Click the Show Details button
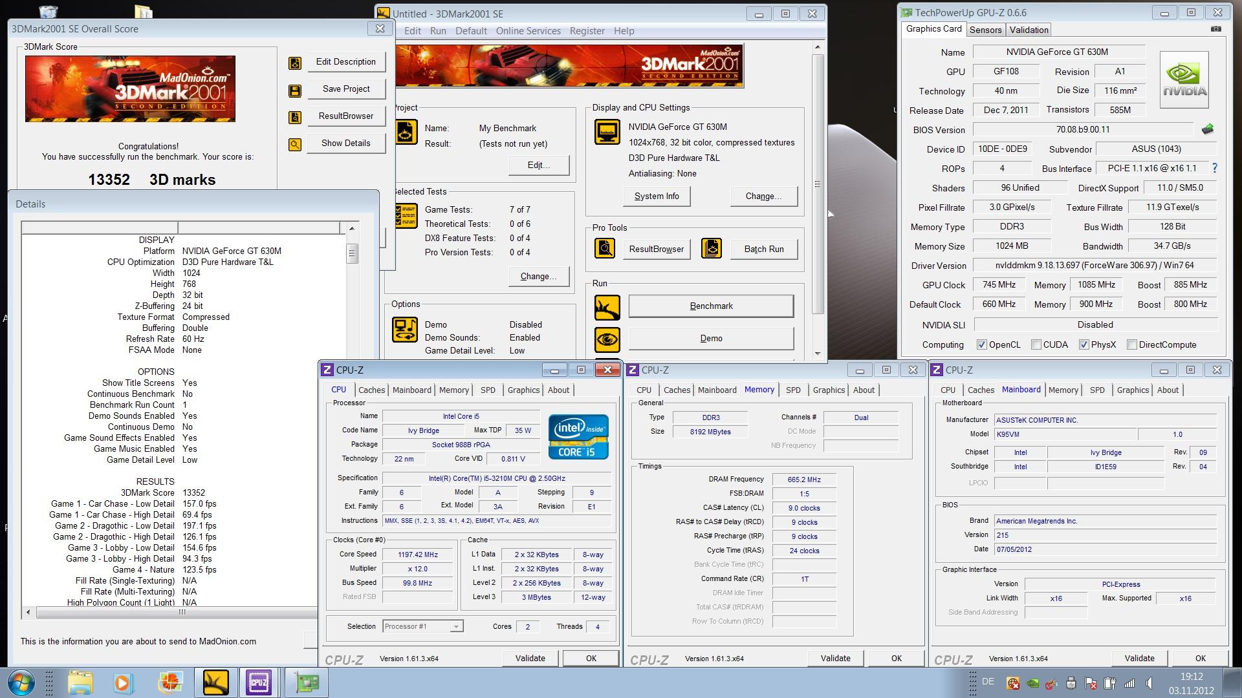1242x698 pixels. [346, 143]
